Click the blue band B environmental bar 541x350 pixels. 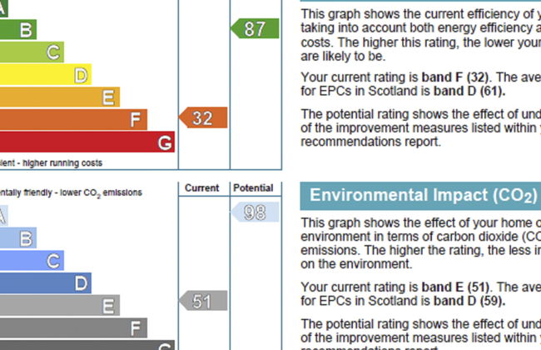click(17, 238)
